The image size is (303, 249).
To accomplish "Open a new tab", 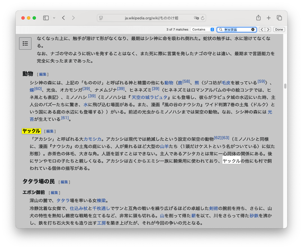I will pyautogui.click(x=269, y=18).
